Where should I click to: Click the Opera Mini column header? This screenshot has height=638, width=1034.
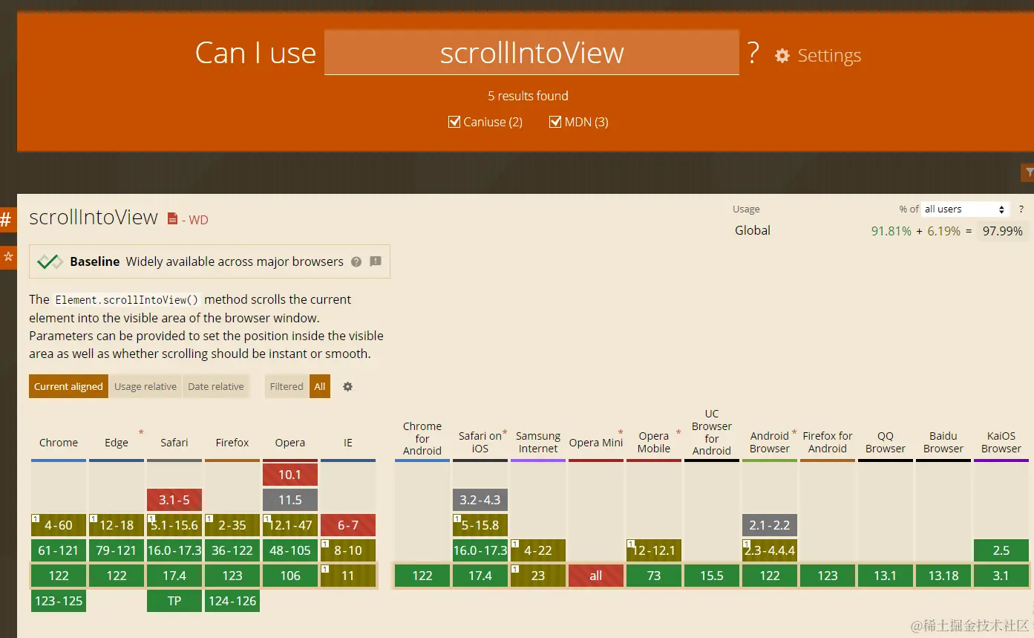pyautogui.click(x=596, y=442)
